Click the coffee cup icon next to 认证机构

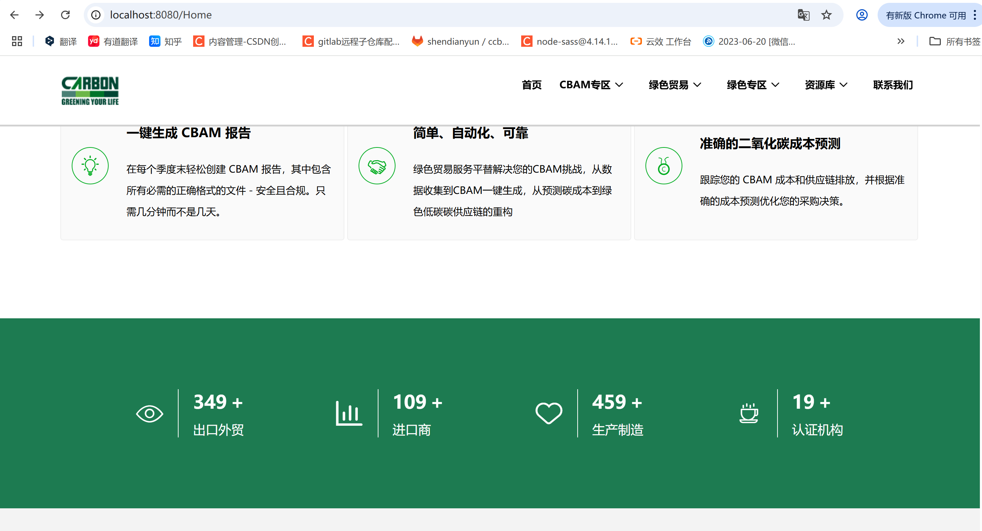pos(748,413)
